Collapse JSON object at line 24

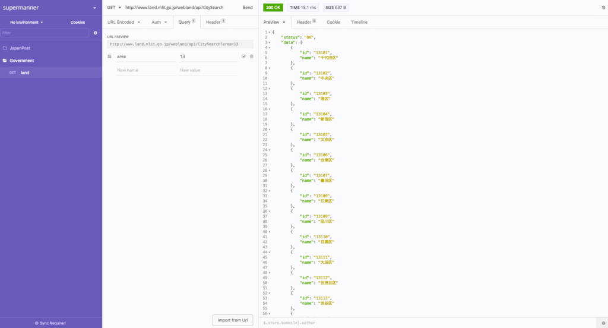tap(270, 150)
